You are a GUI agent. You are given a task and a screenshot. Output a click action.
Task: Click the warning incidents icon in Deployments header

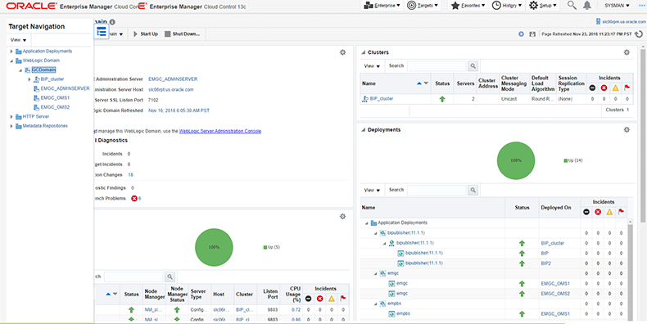[x=609, y=212]
